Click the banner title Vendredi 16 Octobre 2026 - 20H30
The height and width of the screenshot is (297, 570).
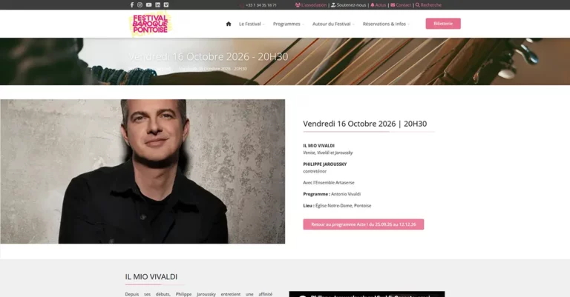point(208,56)
